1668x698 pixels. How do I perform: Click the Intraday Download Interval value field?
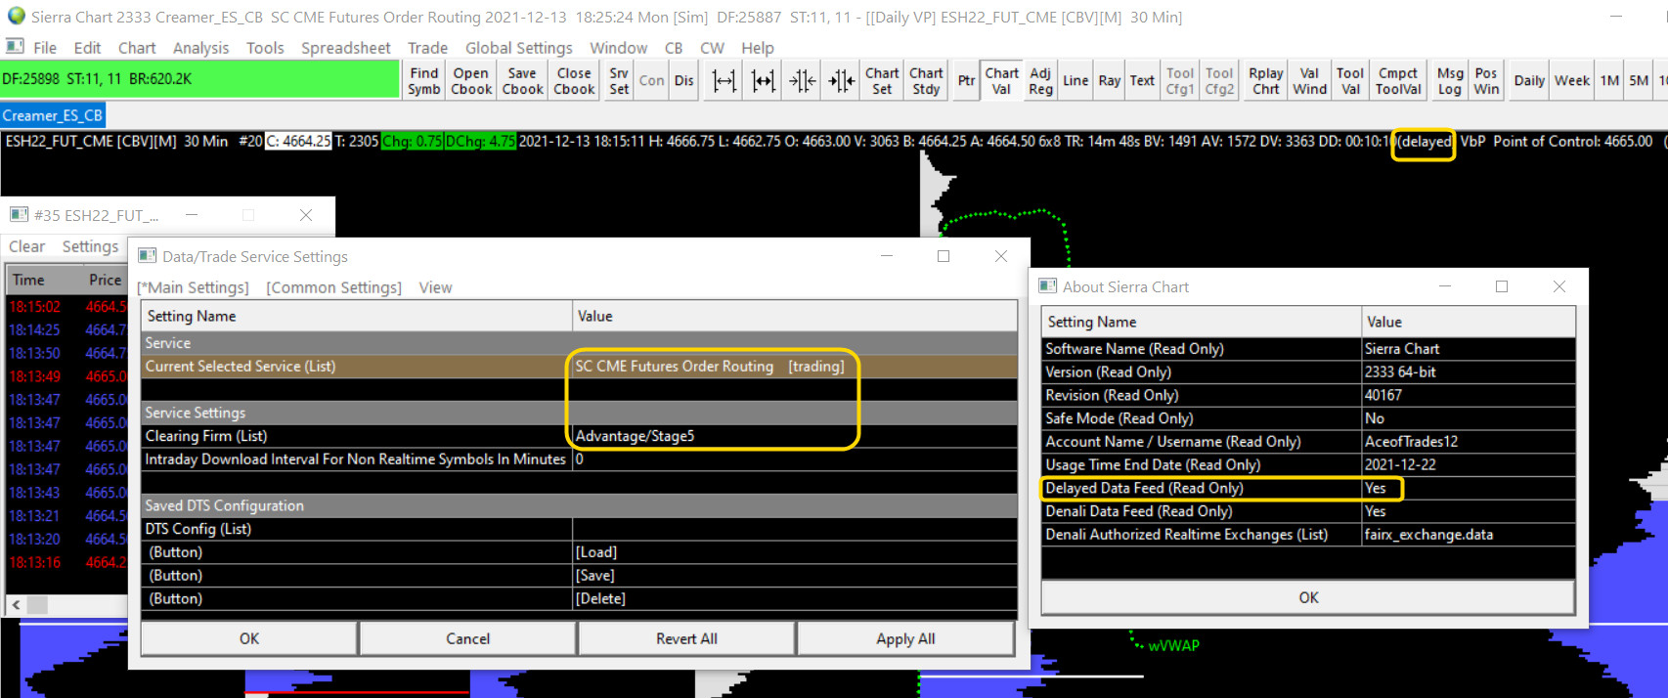794,459
